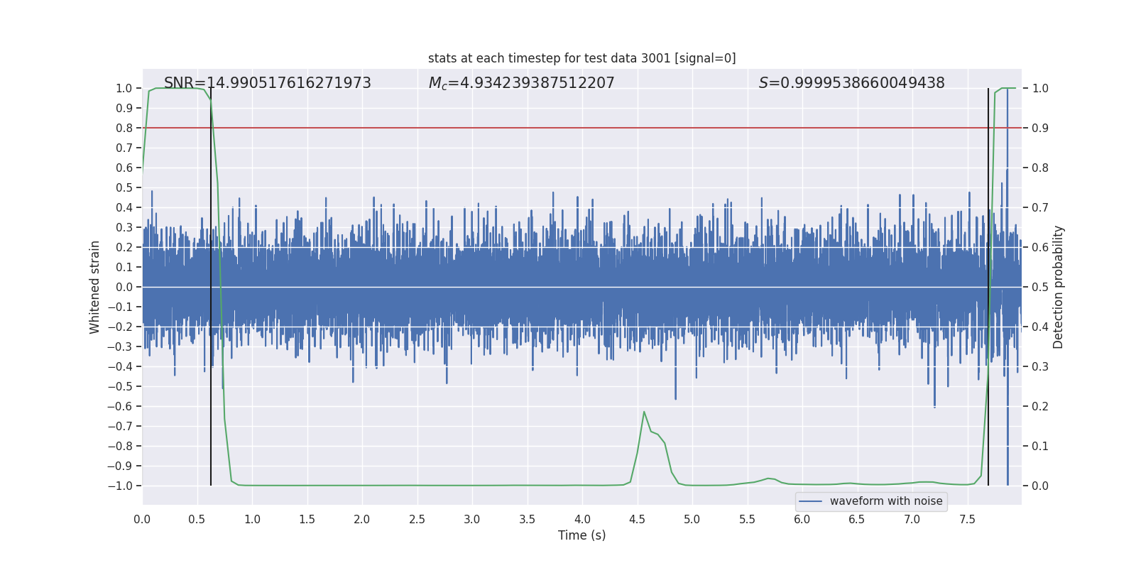
Task: Click the 7.5 tick on the Time axis
Action: [x=967, y=519]
